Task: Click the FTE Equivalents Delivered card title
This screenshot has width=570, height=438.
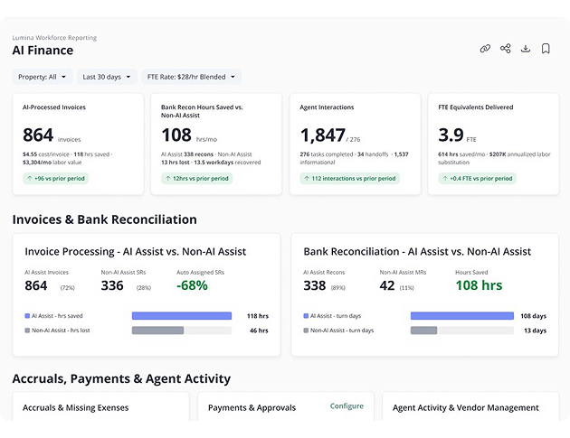Action: point(476,107)
